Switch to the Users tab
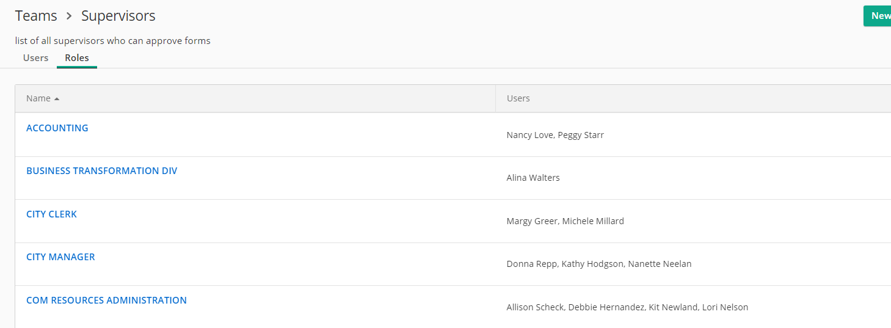891x328 pixels. [35, 58]
